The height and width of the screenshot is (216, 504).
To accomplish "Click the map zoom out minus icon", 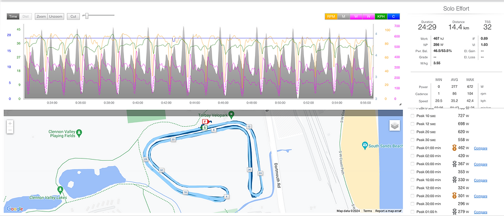I will (x=10, y=130).
